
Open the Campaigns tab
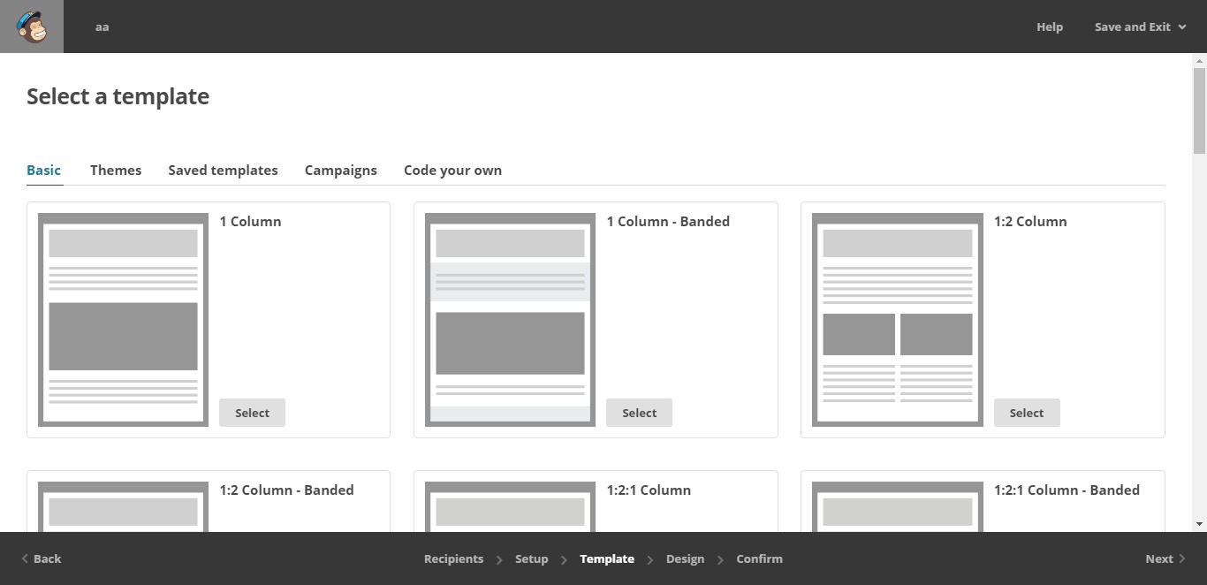click(x=341, y=170)
